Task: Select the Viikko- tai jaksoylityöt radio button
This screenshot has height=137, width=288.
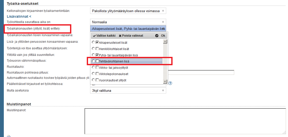Action: coord(93,67)
